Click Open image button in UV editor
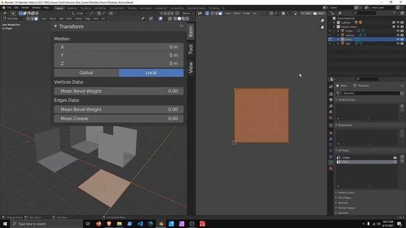Screen dimensions: 406x228 point(319,13)
